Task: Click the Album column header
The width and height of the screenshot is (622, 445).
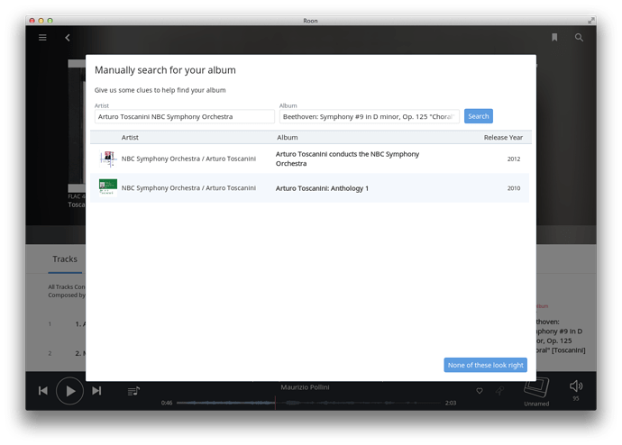Action: click(x=288, y=138)
